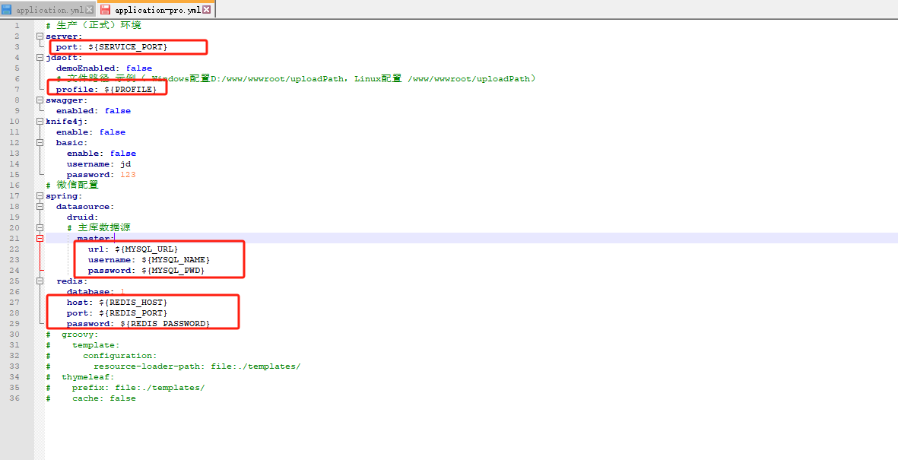Fold the swagger block
The width and height of the screenshot is (898, 460).
pyautogui.click(x=40, y=100)
